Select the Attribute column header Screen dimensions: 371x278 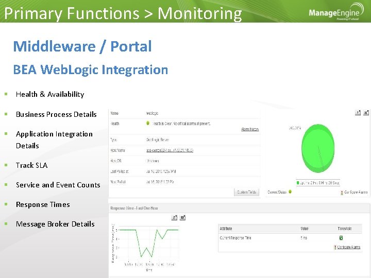tap(226, 229)
